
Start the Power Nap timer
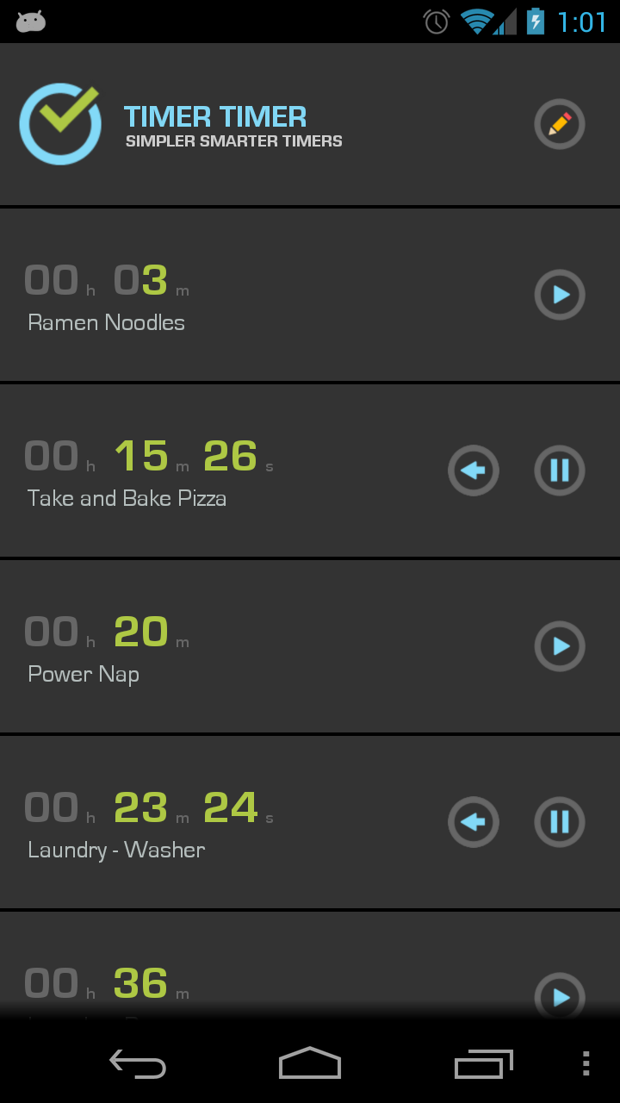coord(560,646)
